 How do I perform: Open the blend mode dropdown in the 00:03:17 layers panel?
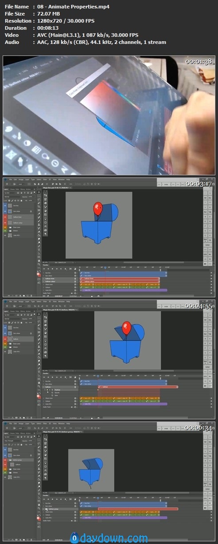coord(13,197)
